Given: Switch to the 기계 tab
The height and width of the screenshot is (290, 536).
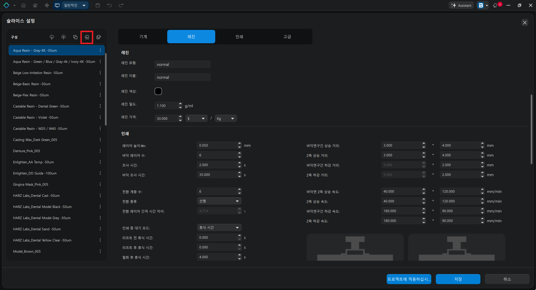Looking at the screenshot, I should [143, 37].
